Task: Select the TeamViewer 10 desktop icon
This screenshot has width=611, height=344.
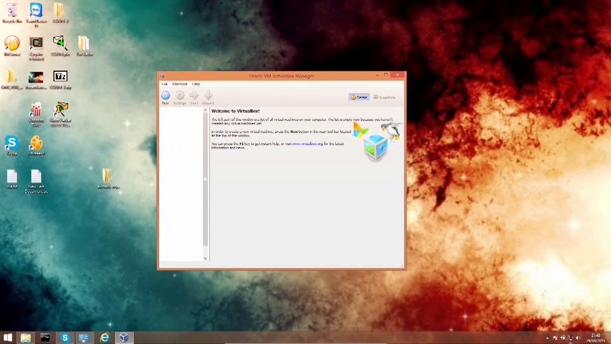Action: pos(36,14)
